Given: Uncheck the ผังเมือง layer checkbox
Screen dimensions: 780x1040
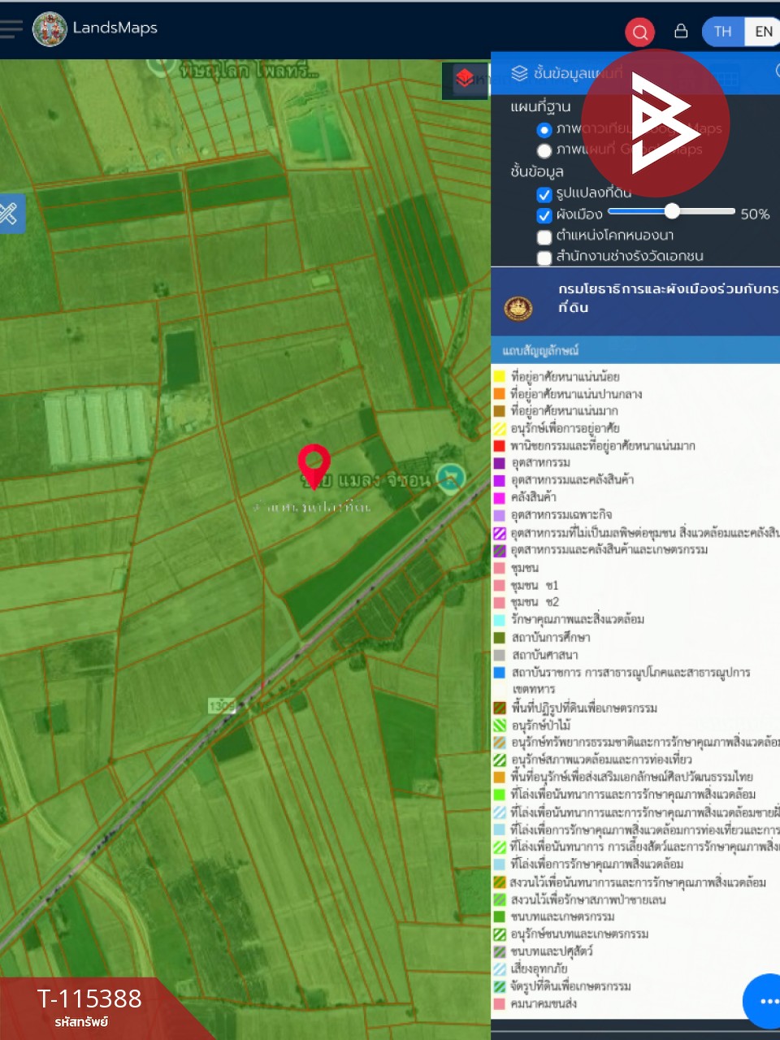Looking at the screenshot, I should tap(544, 215).
